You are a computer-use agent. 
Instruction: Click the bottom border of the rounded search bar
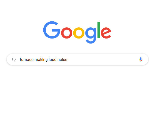click(x=77, y=65)
